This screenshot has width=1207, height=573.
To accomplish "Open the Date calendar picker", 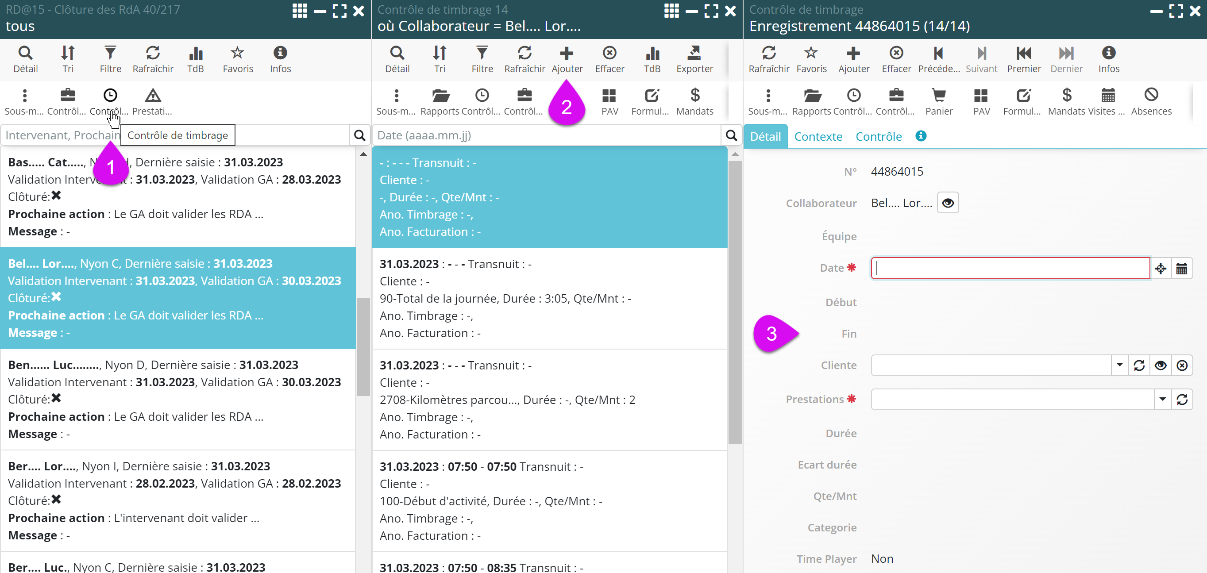I will [1182, 269].
